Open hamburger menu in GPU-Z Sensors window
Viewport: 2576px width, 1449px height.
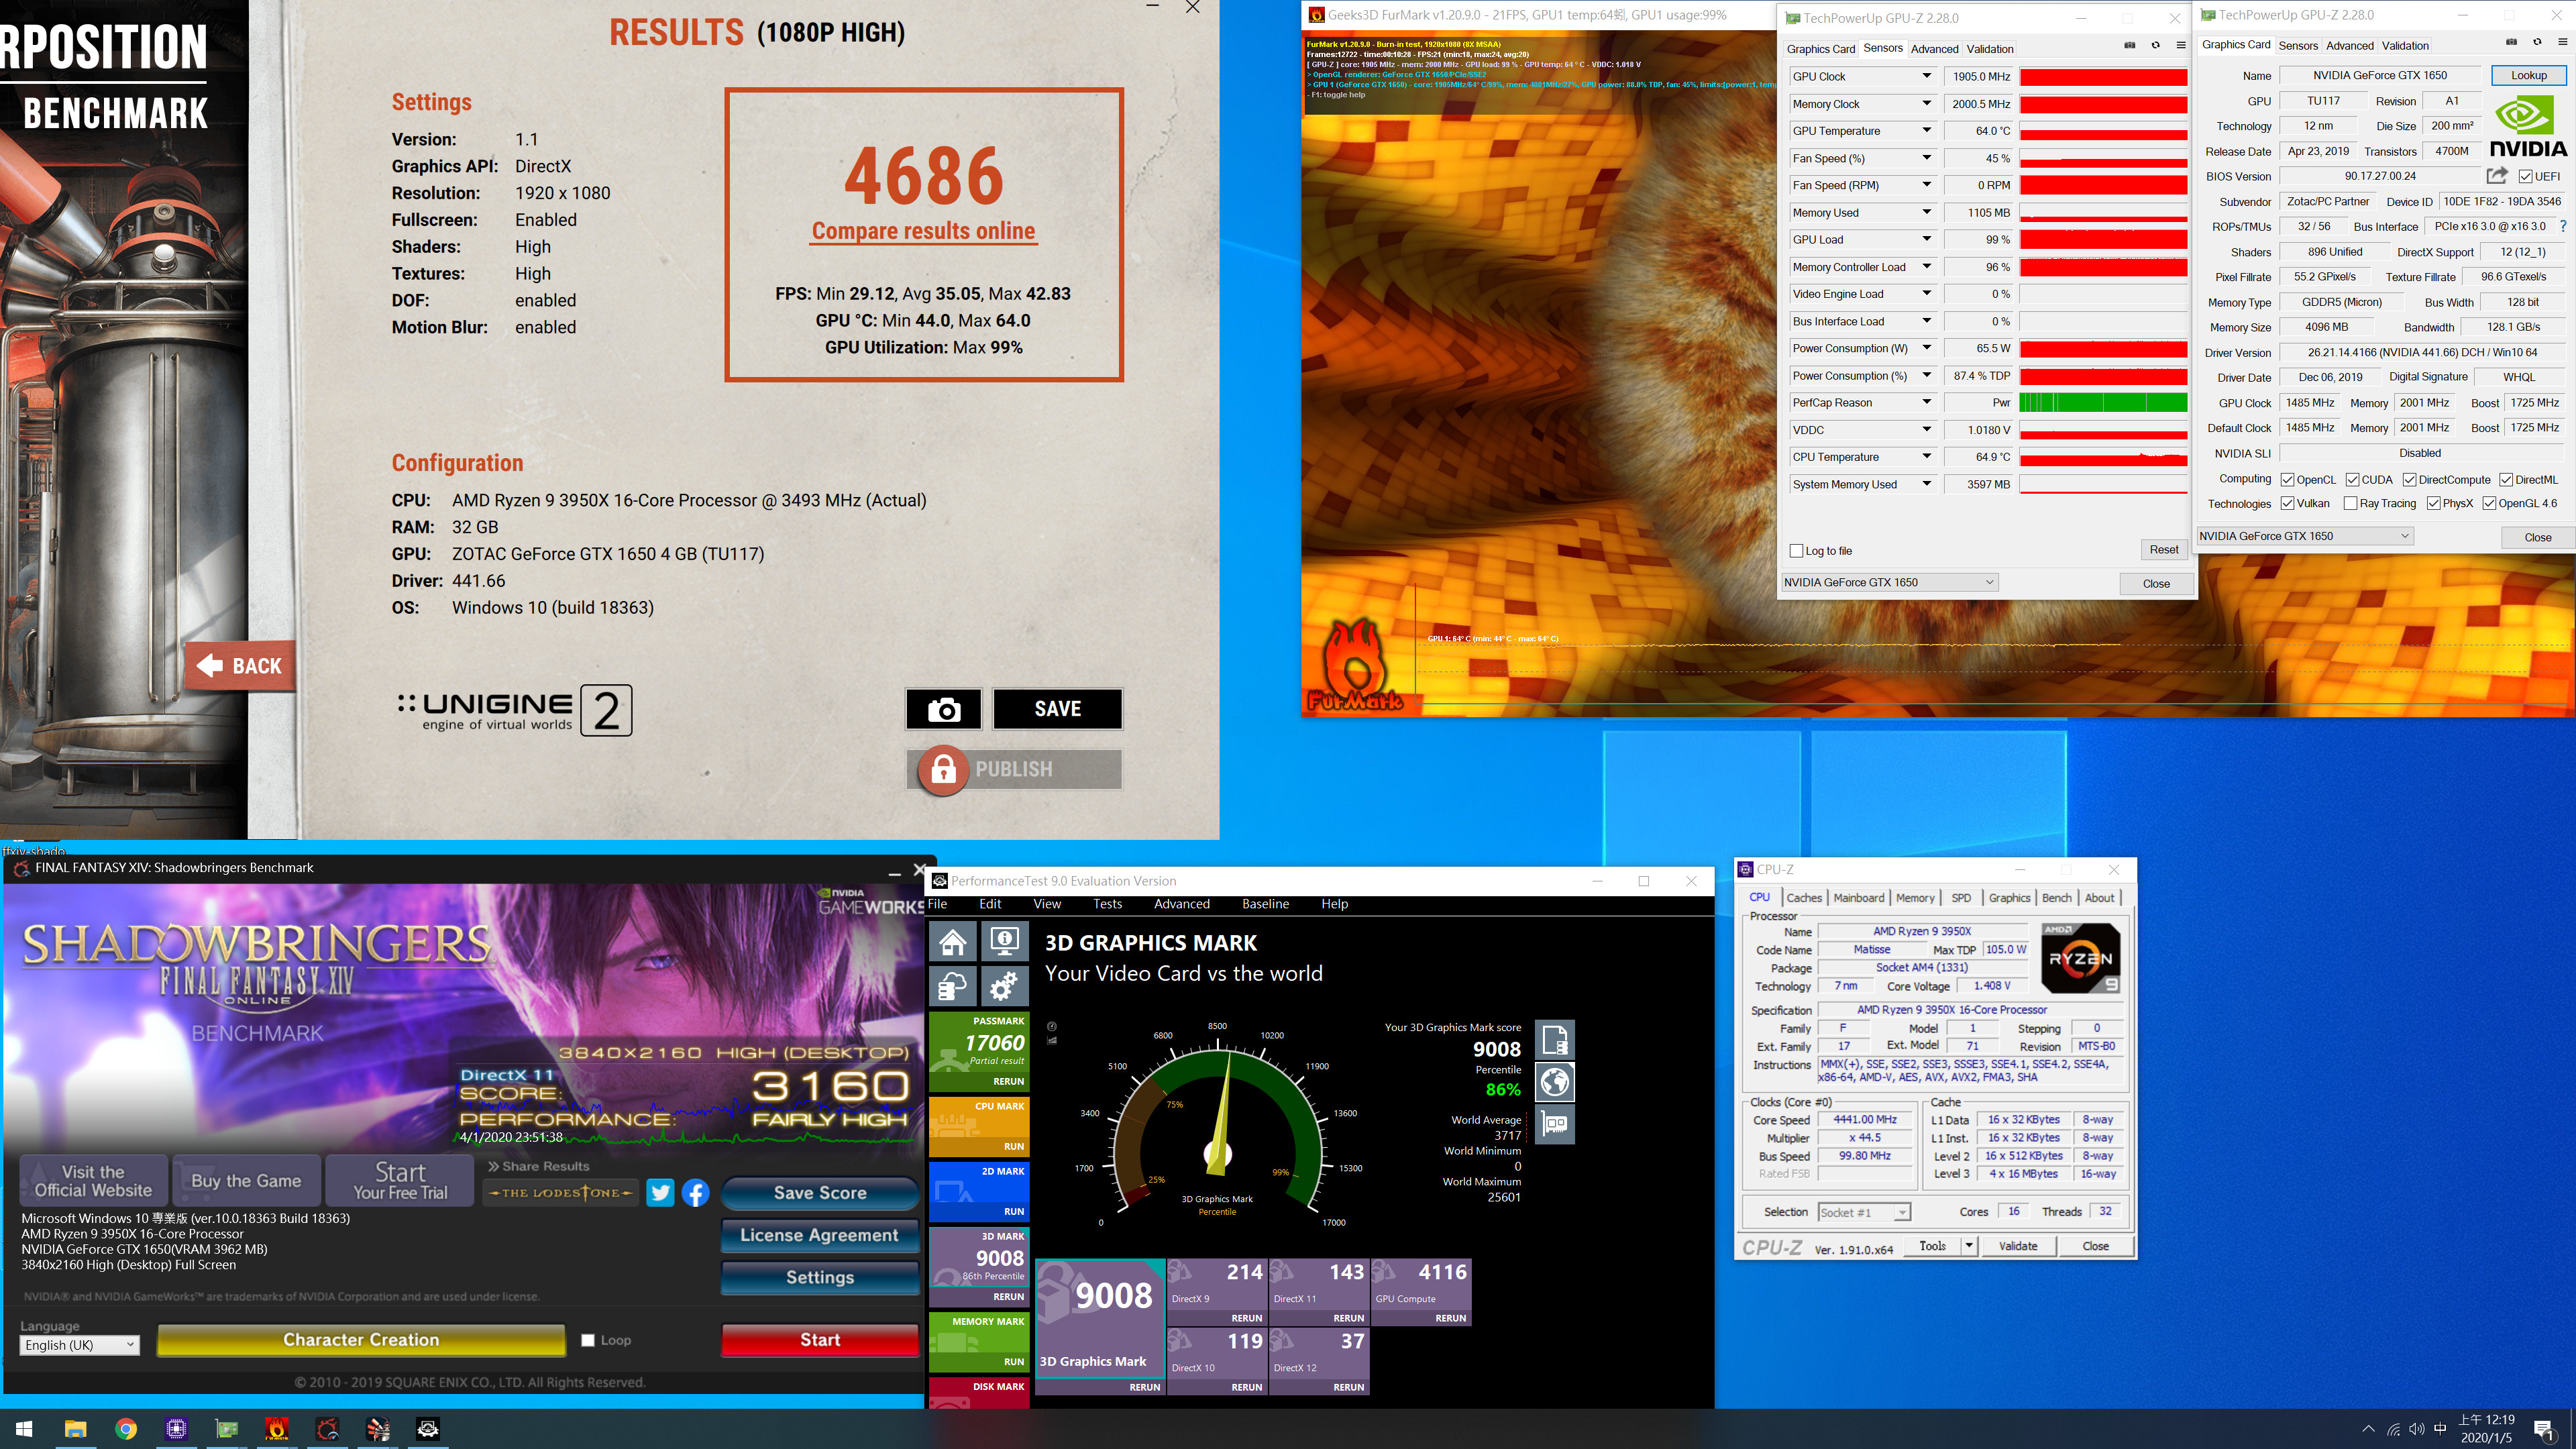(2181, 46)
